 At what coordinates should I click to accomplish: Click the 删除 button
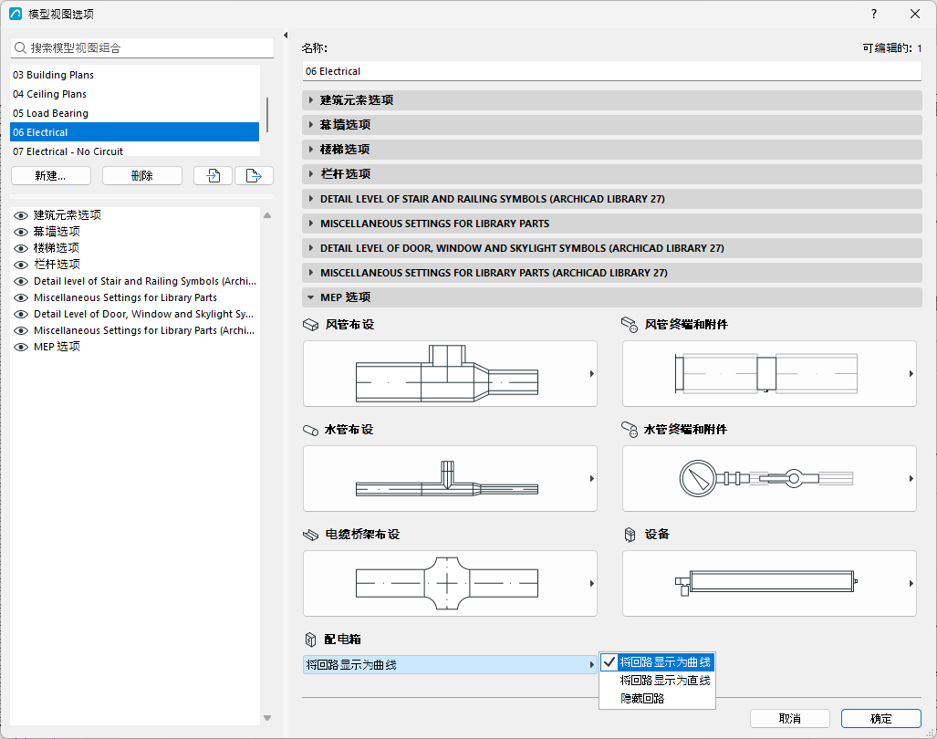coord(142,176)
